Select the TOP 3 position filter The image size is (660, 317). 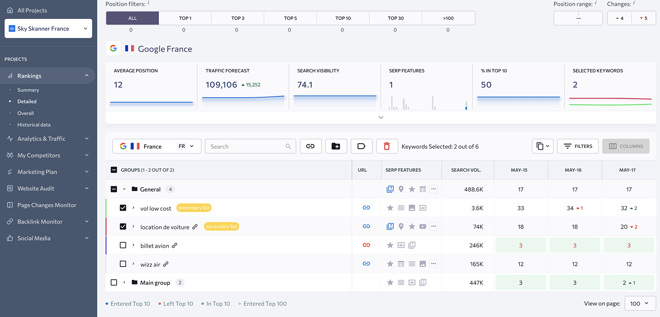tap(238, 18)
